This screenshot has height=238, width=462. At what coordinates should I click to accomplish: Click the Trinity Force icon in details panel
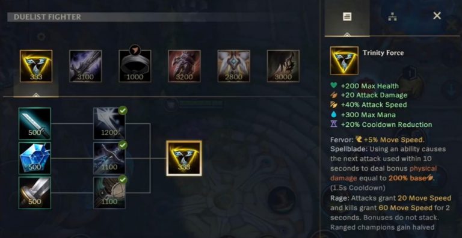344,60
